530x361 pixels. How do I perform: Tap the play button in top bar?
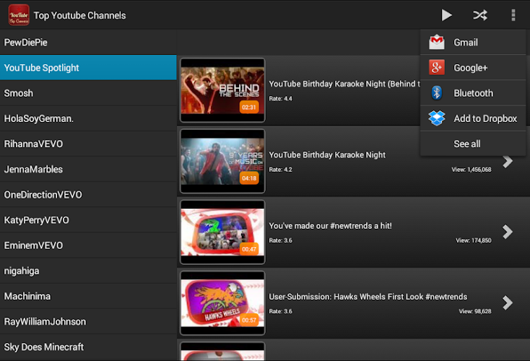pyautogui.click(x=446, y=15)
